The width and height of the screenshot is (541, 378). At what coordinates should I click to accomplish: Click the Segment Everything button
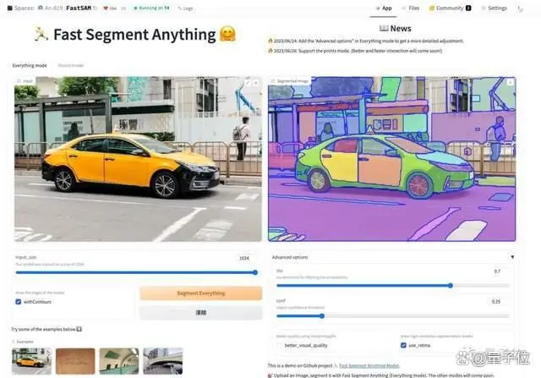click(x=201, y=293)
